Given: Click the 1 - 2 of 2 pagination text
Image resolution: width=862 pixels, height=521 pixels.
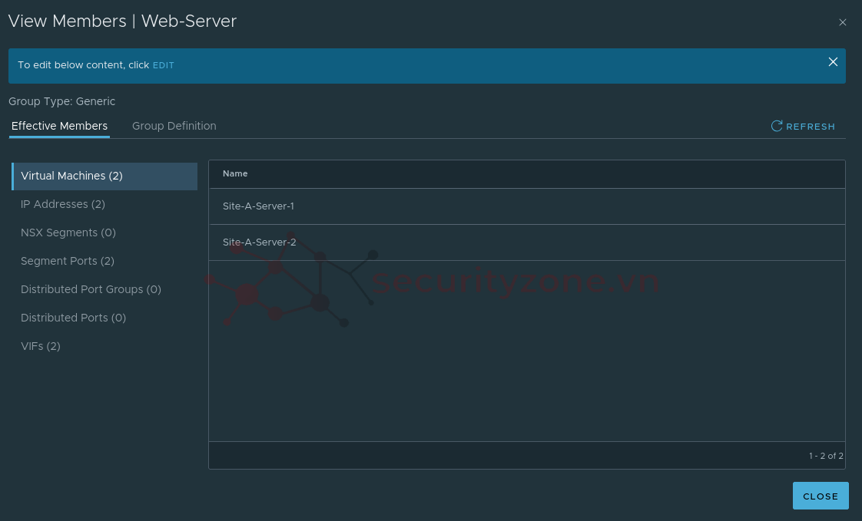Looking at the screenshot, I should [825, 456].
